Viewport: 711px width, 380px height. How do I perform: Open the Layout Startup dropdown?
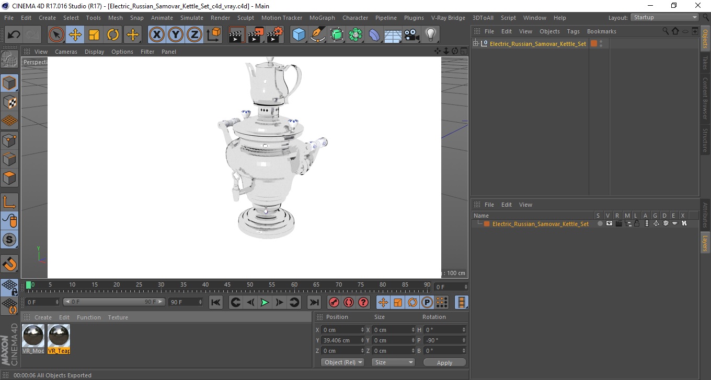pyautogui.click(x=665, y=17)
